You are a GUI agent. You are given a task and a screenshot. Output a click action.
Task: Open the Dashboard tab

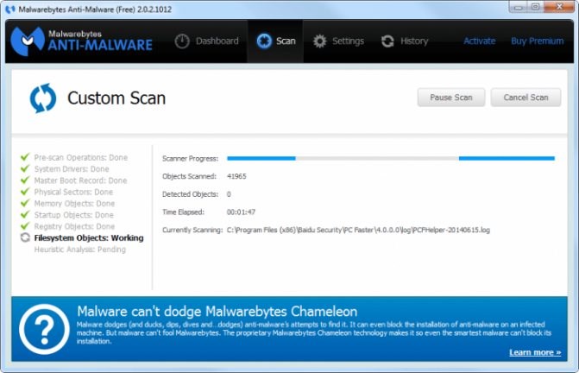pos(207,41)
